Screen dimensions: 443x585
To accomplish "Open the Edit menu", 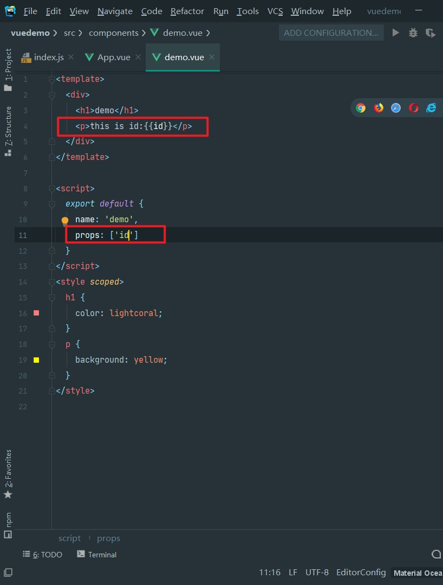I will click(x=53, y=11).
